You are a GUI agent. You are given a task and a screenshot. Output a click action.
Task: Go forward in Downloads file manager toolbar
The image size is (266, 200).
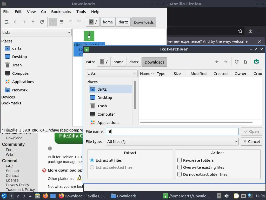point(24,22)
